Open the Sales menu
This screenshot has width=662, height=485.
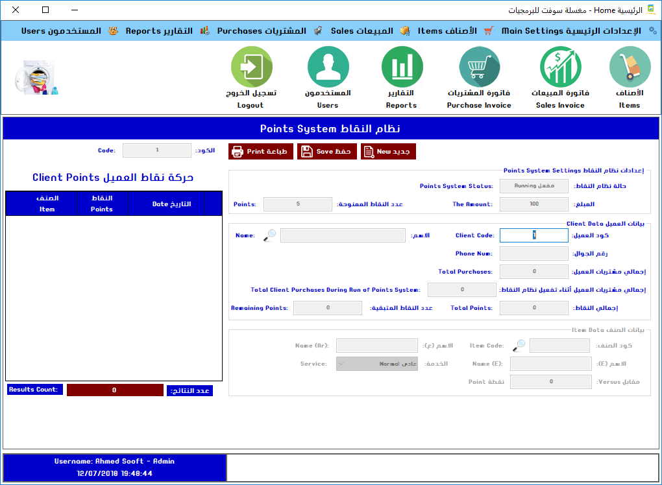[362, 30]
